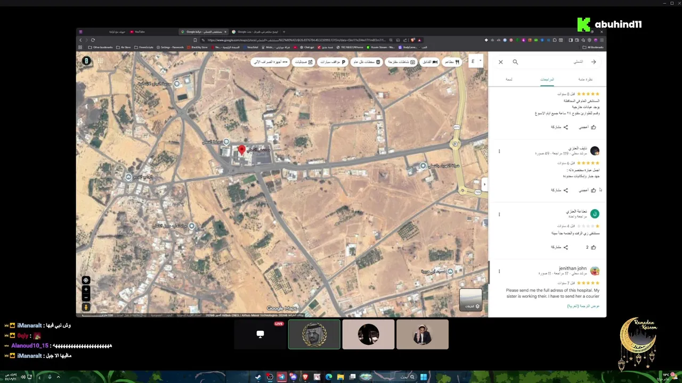Open the Google apps grid icon on the map
682x383 pixels.
tap(100, 61)
